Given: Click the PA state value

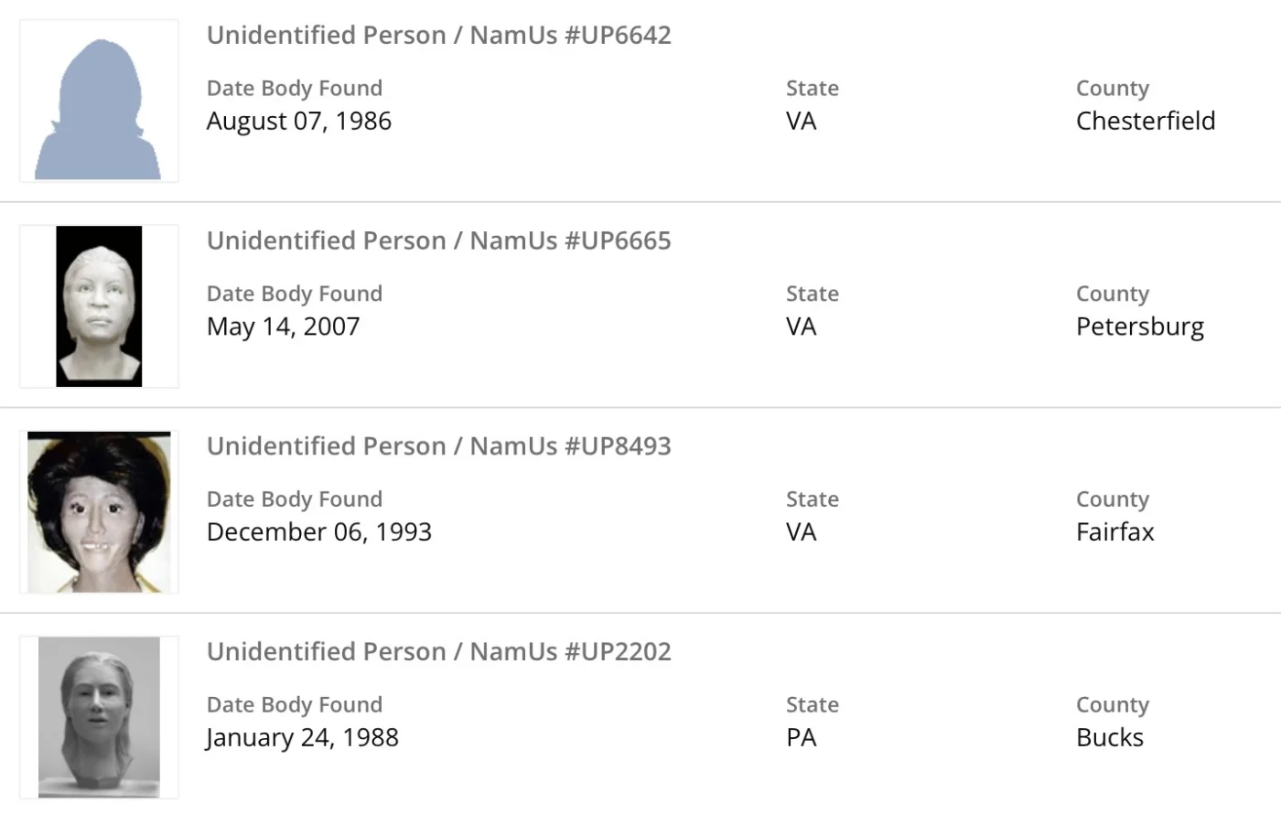Looking at the screenshot, I should click(802, 737).
